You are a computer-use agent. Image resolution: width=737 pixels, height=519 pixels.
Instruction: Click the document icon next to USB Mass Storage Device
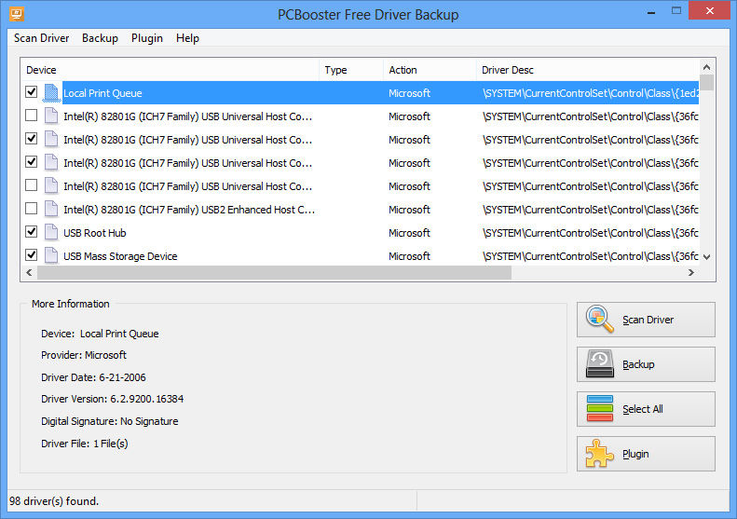(51, 255)
